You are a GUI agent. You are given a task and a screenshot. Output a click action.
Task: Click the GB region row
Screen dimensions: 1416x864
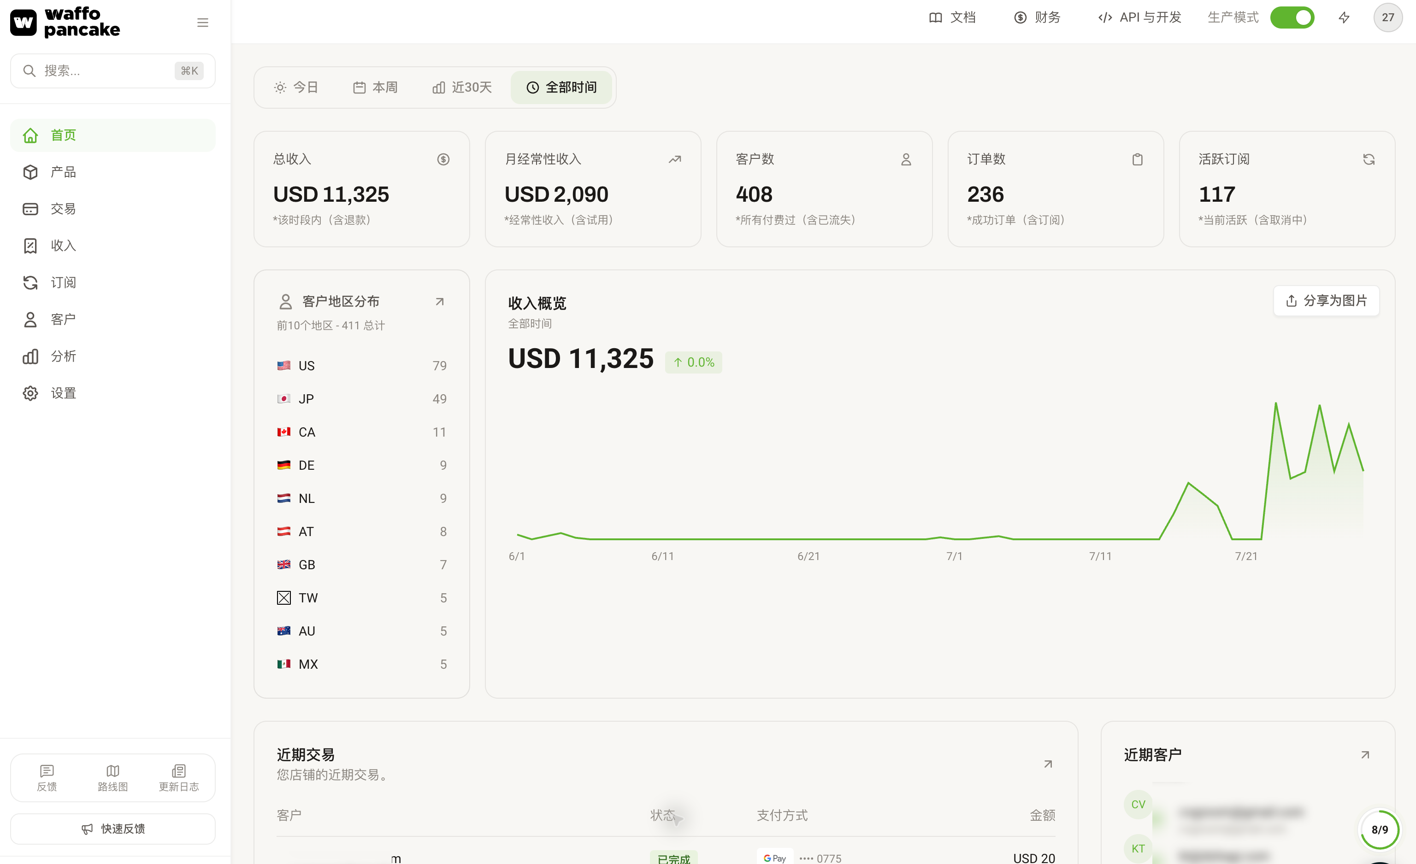tap(361, 565)
